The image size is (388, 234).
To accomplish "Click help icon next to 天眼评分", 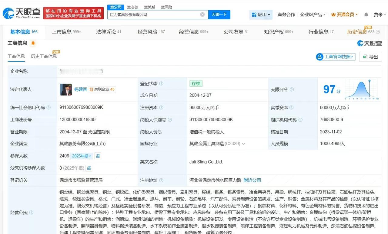I will pyautogui.click(x=292, y=89).
